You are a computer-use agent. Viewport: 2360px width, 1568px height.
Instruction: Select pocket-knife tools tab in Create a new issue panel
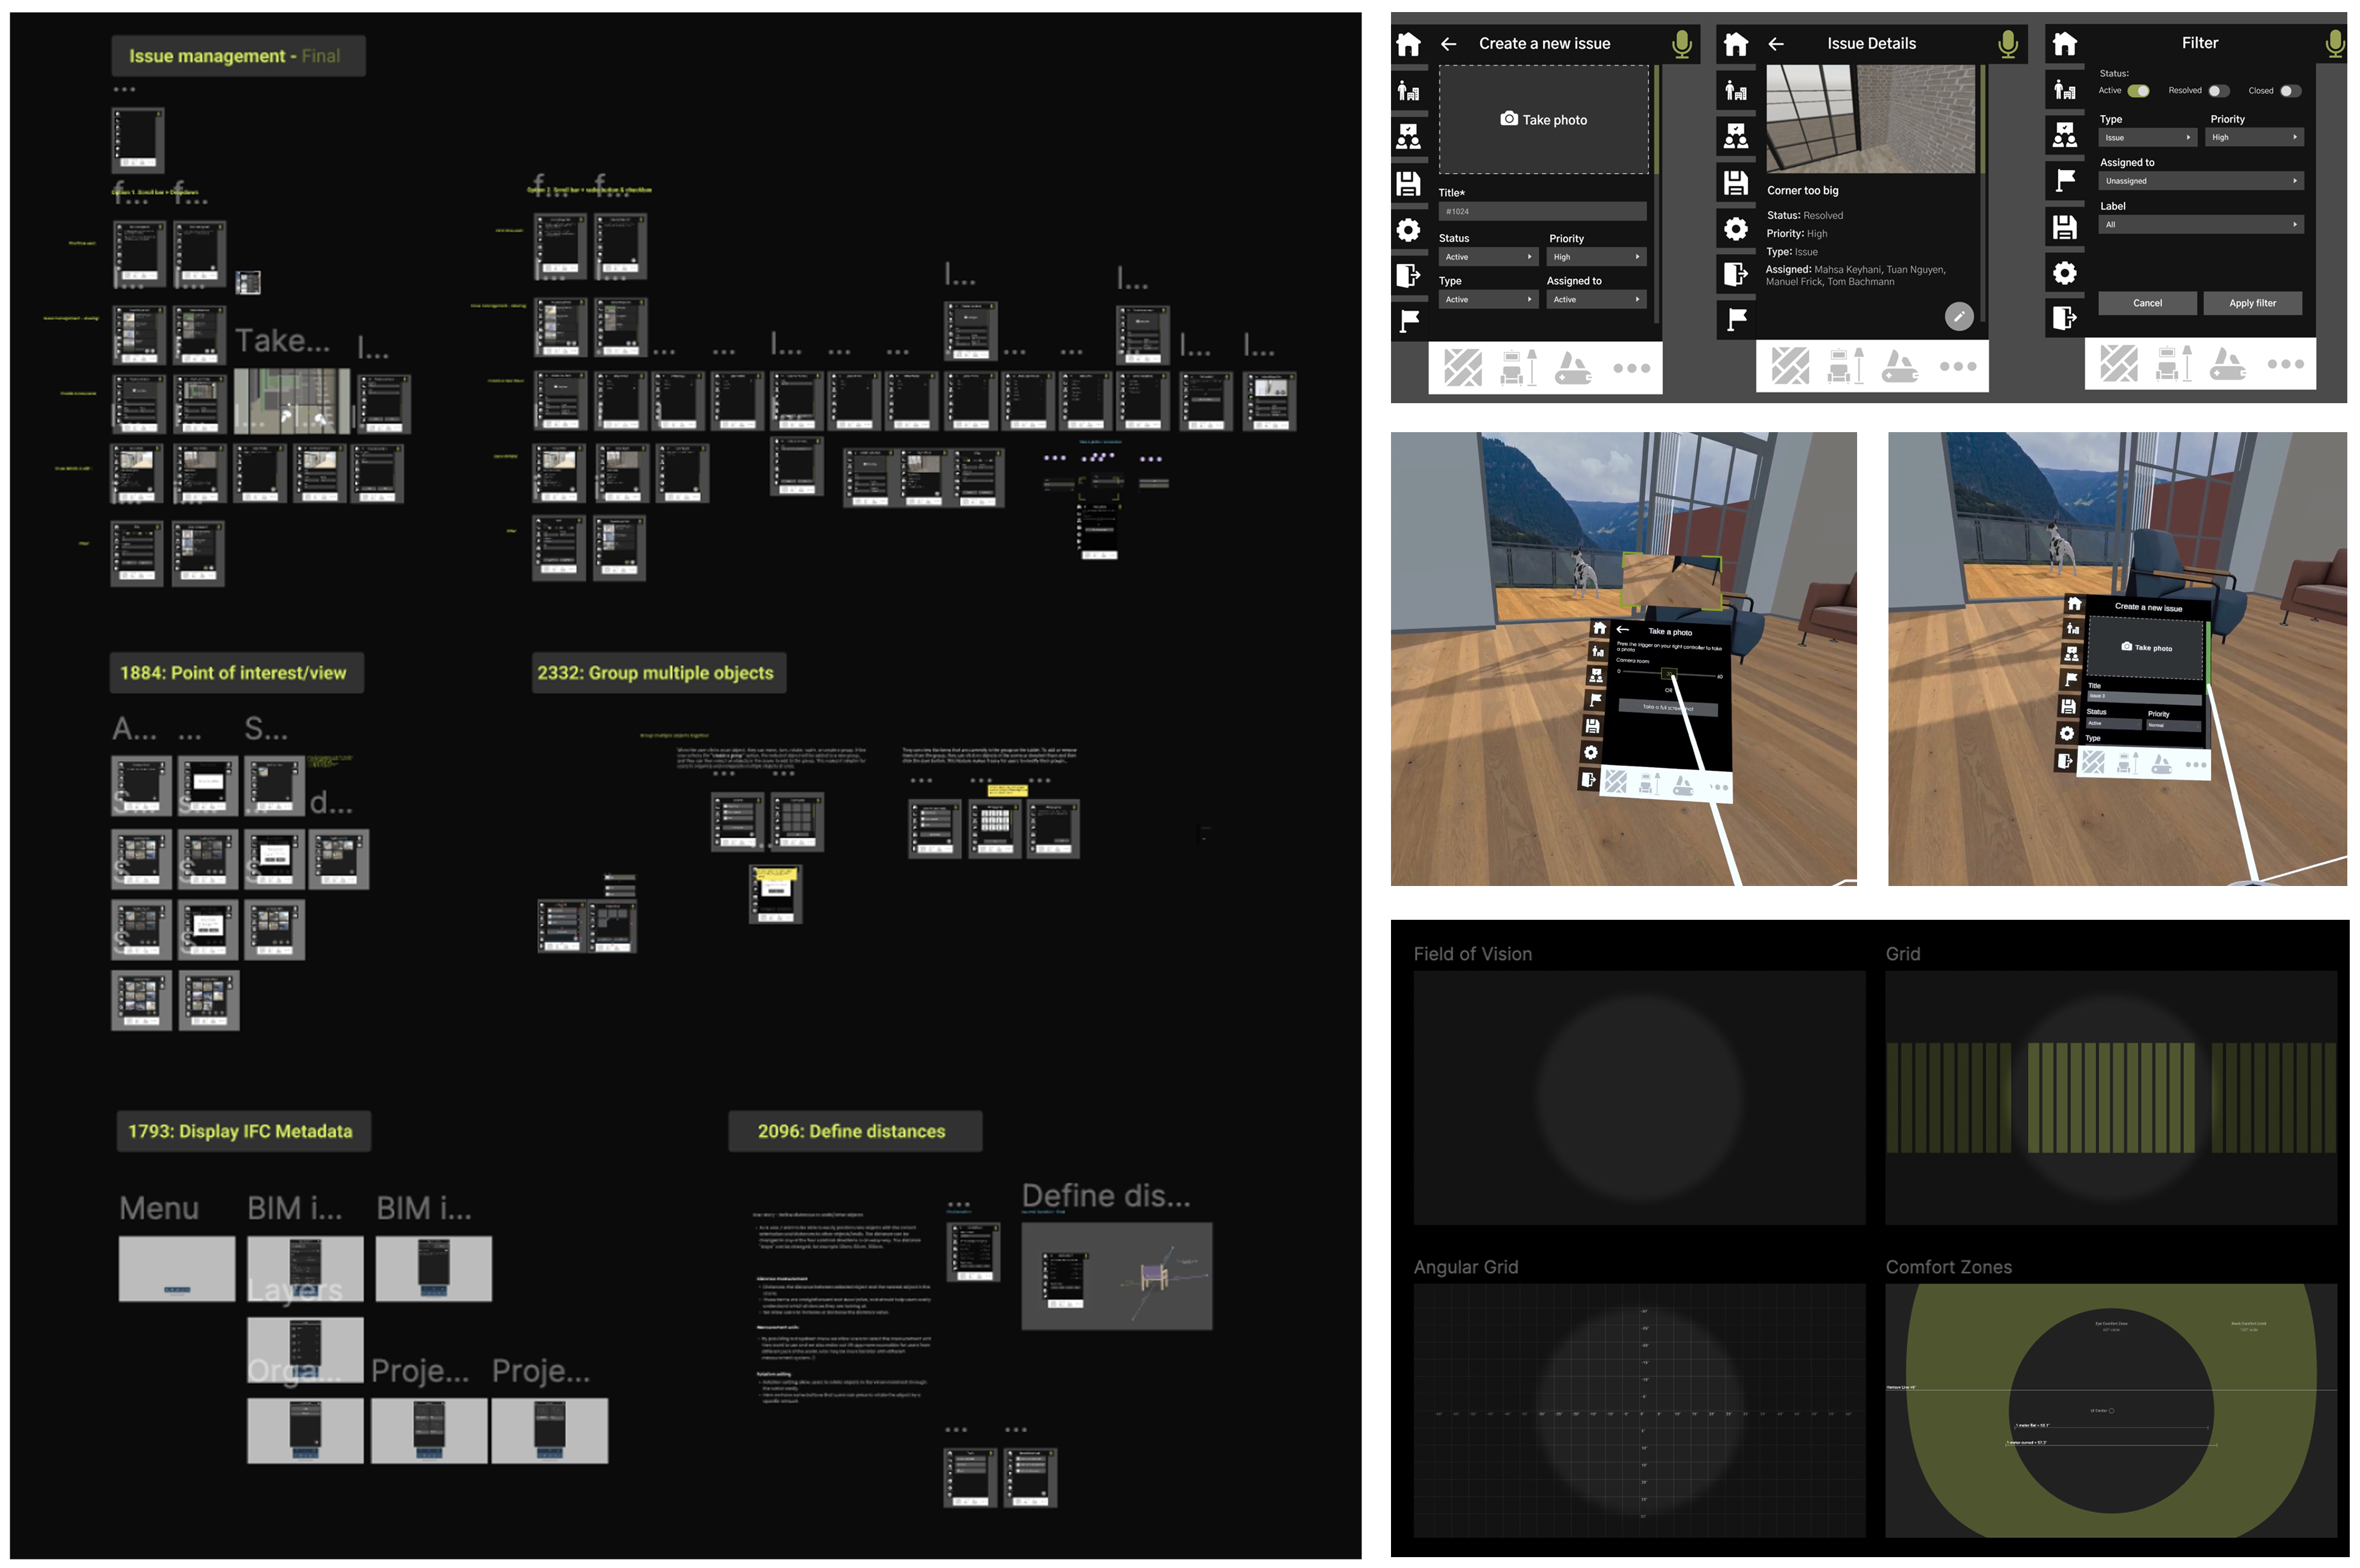[1574, 367]
